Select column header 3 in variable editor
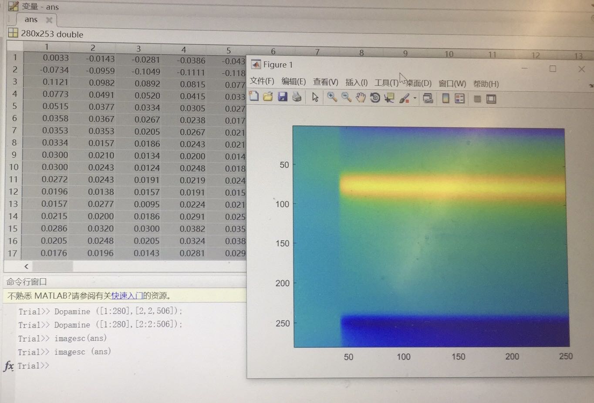This screenshot has height=403, width=594. pyautogui.click(x=138, y=49)
